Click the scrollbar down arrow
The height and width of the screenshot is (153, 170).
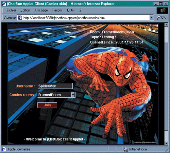pos(166,143)
